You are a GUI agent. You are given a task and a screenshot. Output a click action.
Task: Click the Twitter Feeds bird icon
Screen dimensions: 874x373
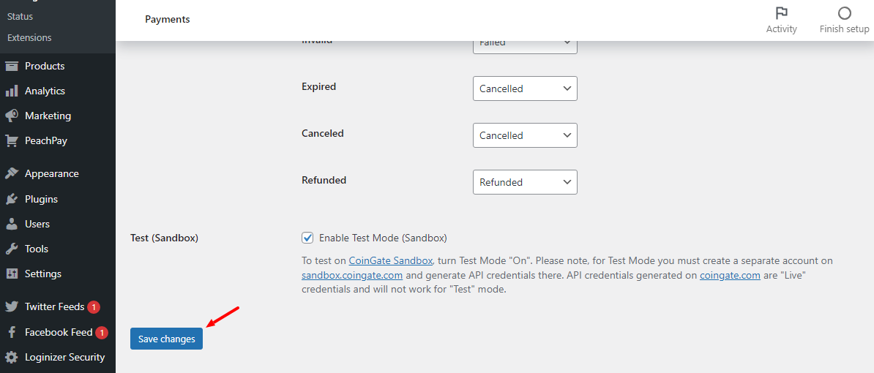pyautogui.click(x=12, y=306)
